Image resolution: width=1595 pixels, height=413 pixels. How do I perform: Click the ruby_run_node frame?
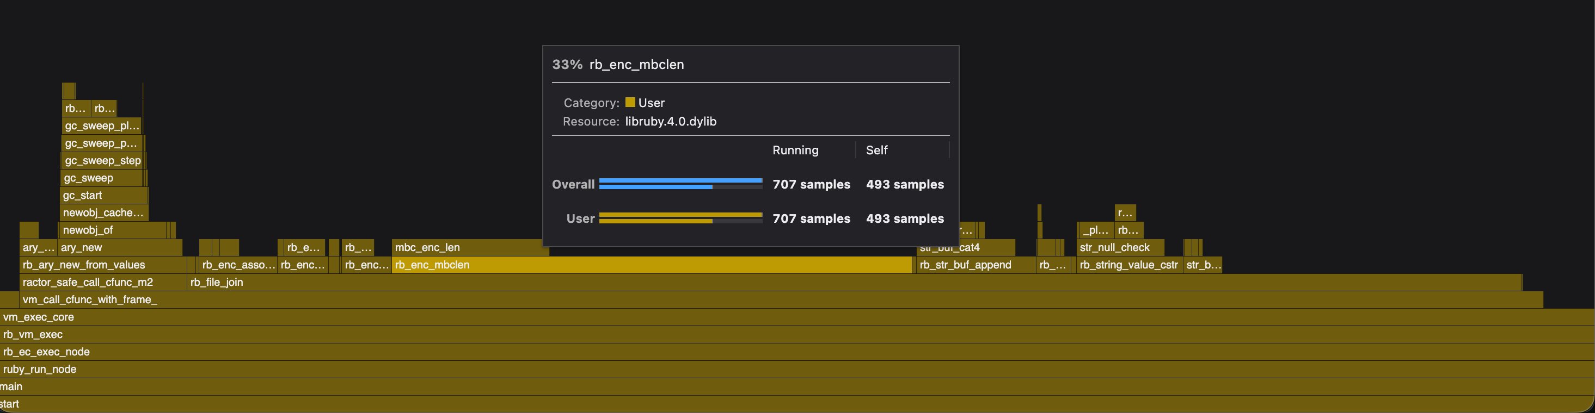[797, 368]
